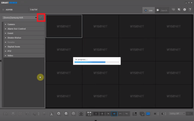
Task: Click the full screen icon
Action: coord(81,114)
